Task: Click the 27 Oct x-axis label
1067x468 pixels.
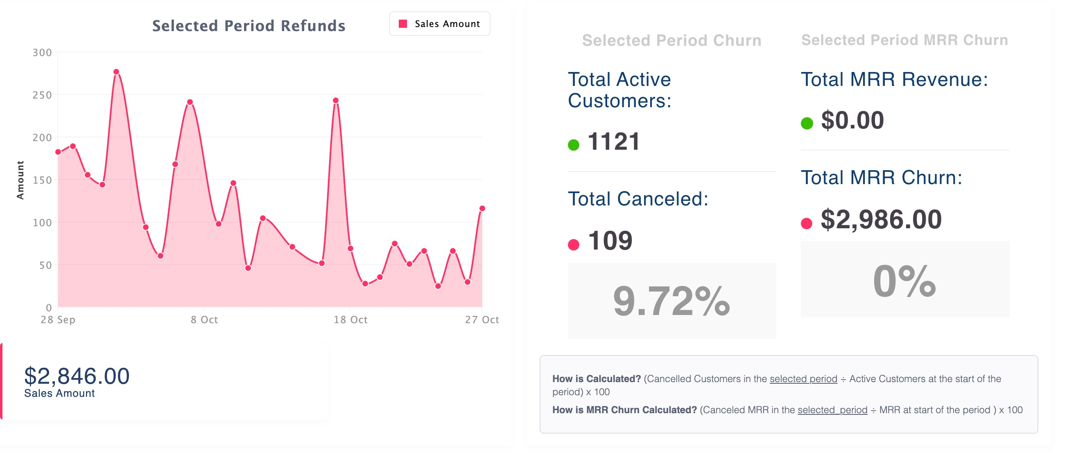Action: point(482,320)
